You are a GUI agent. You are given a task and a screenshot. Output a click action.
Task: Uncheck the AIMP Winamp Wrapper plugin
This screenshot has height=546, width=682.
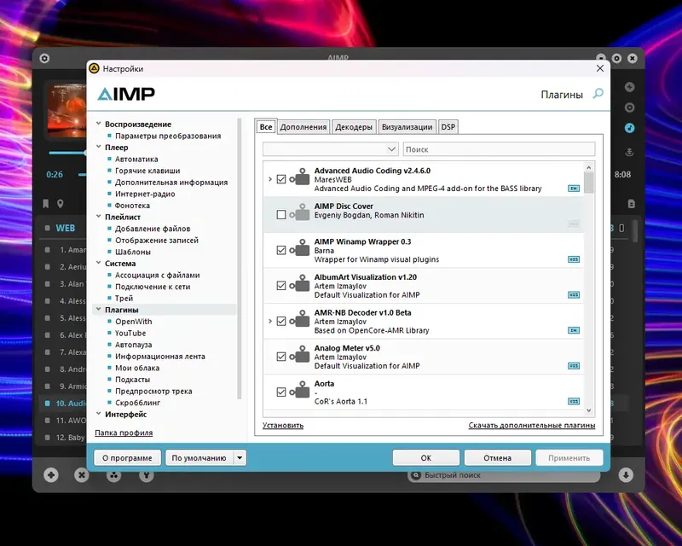click(x=281, y=250)
